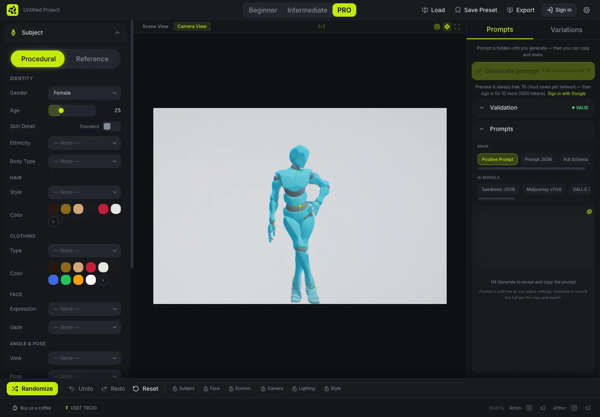Toggle the Camera lock in bottom toolbar
Viewport: 600px width, 417px height.
272,389
